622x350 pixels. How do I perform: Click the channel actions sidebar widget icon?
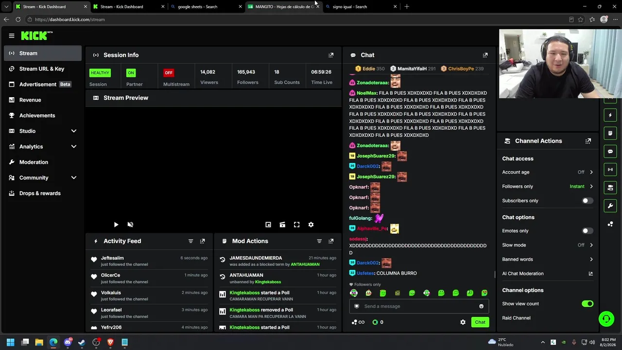610,188
